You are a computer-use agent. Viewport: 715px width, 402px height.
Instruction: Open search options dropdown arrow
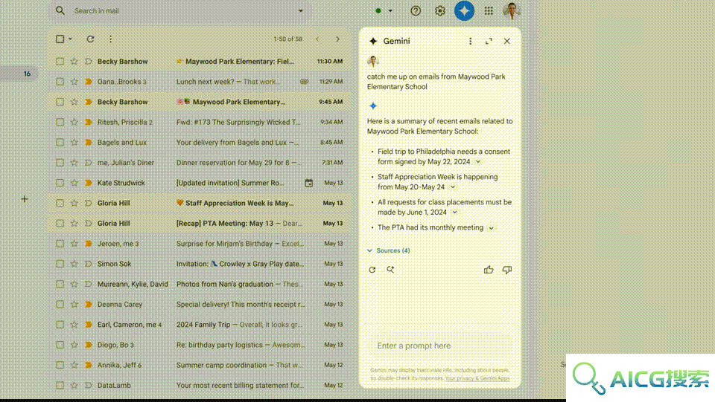pyautogui.click(x=300, y=10)
